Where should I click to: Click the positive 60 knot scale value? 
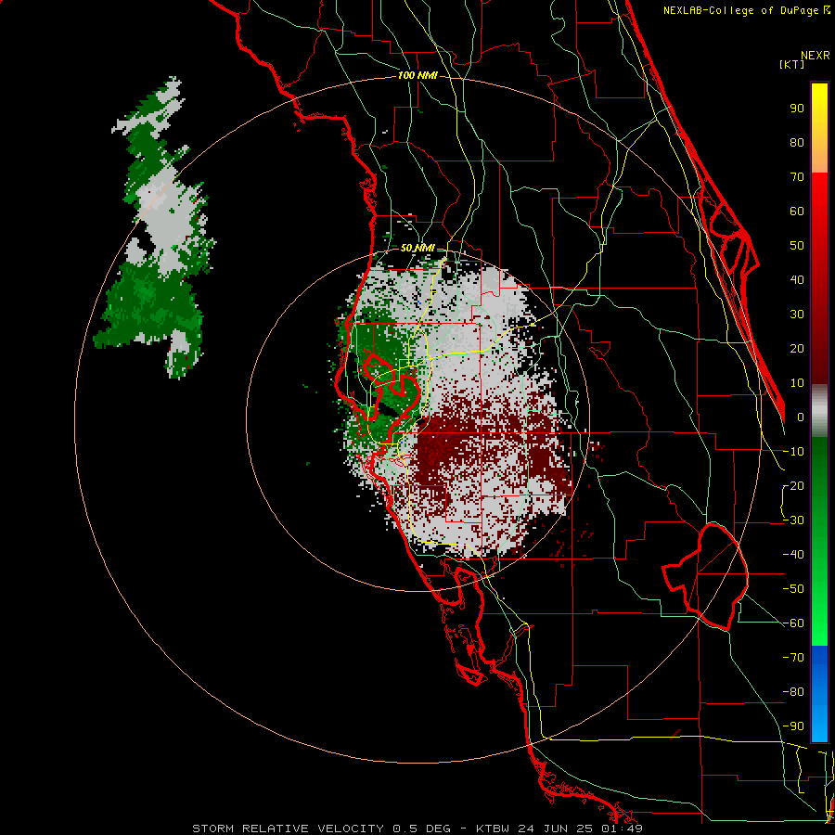click(797, 211)
